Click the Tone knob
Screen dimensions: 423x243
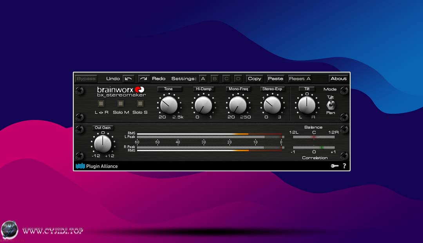pos(169,105)
